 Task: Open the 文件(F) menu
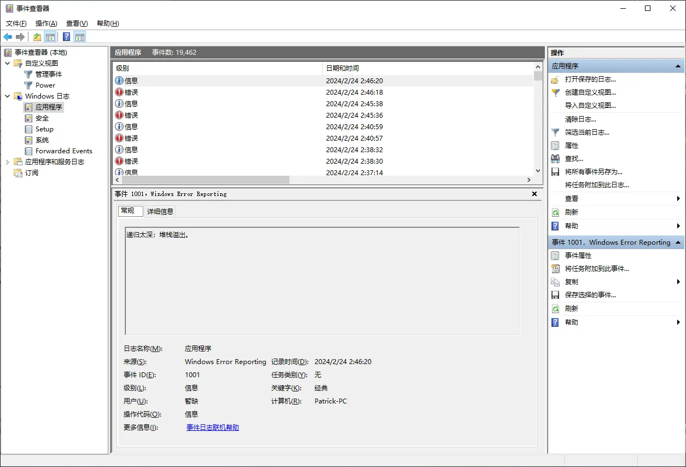[x=16, y=23]
